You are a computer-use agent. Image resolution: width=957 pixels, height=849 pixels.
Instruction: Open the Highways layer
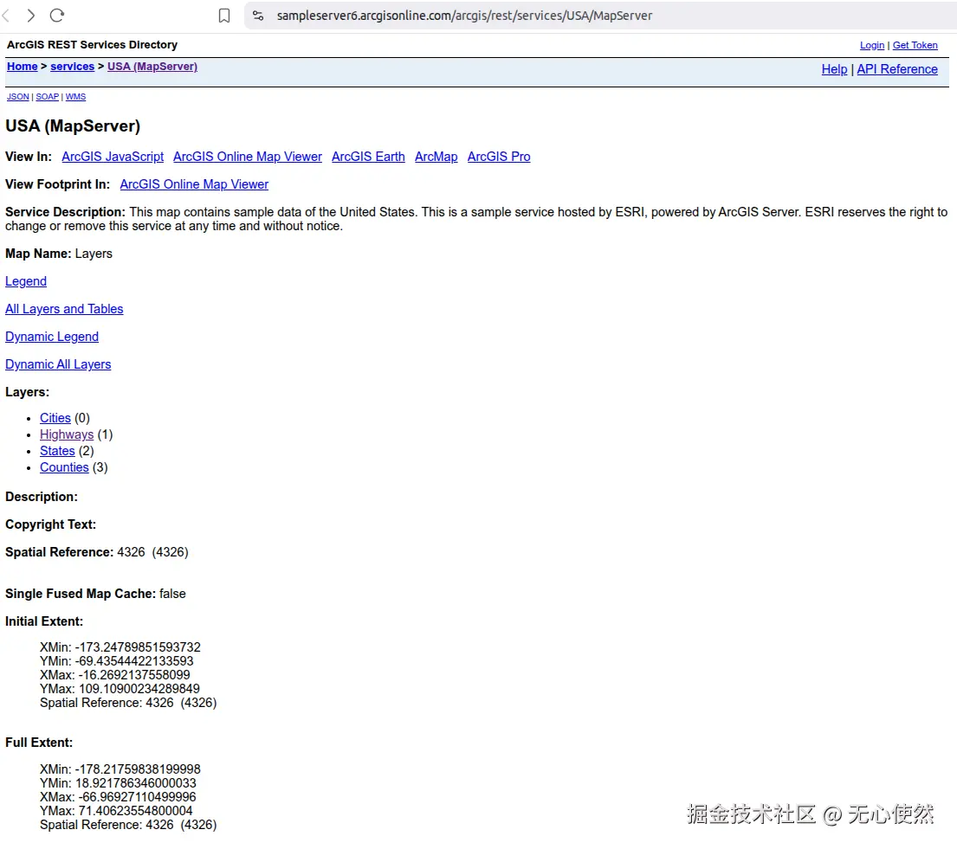click(x=67, y=434)
